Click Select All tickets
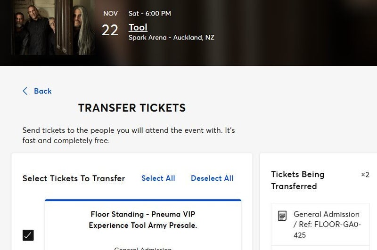 pyautogui.click(x=158, y=178)
